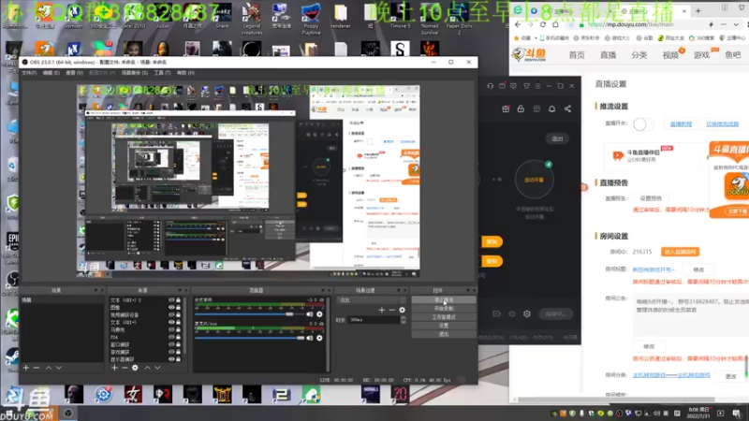The width and height of the screenshot is (749, 421).
Task: Mute the desktop audio speaker icon
Action: coord(310,314)
